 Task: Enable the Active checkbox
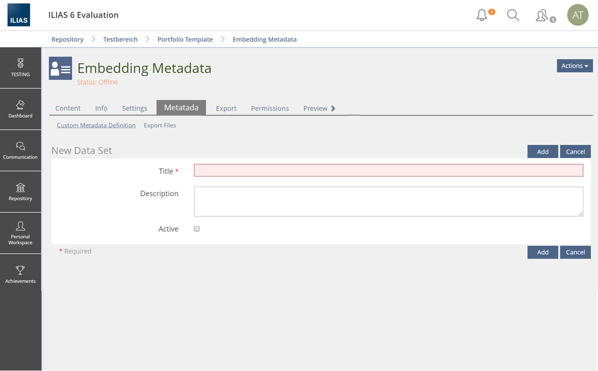coord(197,229)
